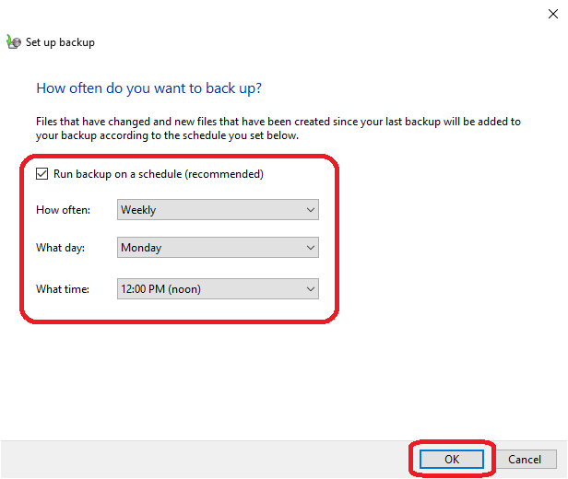568x479 pixels.
Task: Click the 'What time:' label
Action: pyautogui.click(x=63, y=289)
